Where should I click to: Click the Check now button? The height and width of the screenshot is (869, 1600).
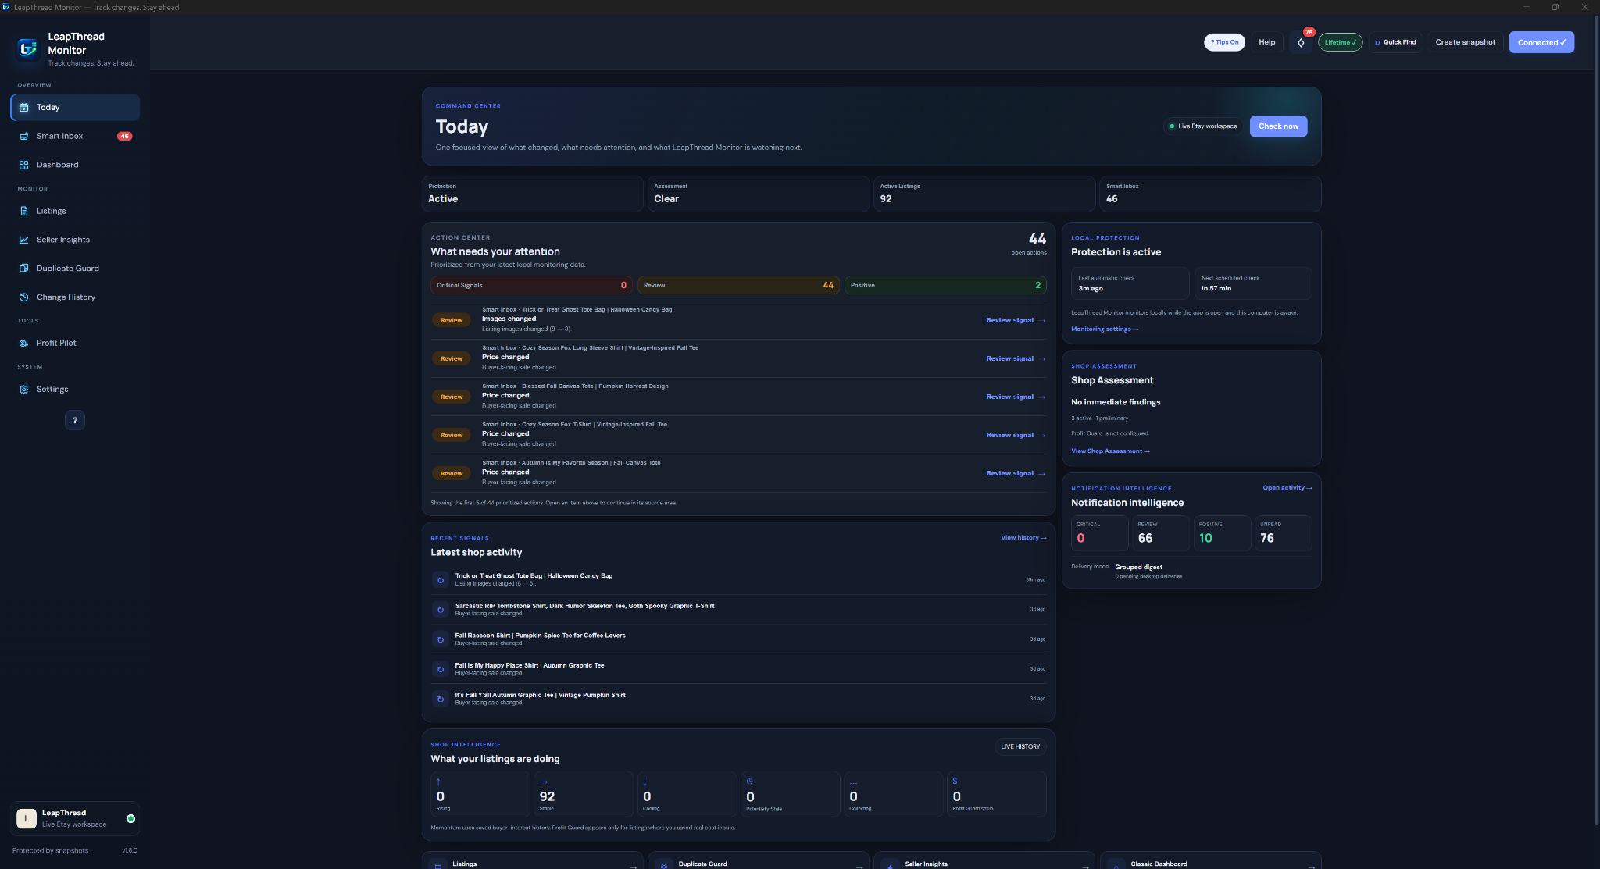(1278, 126)
